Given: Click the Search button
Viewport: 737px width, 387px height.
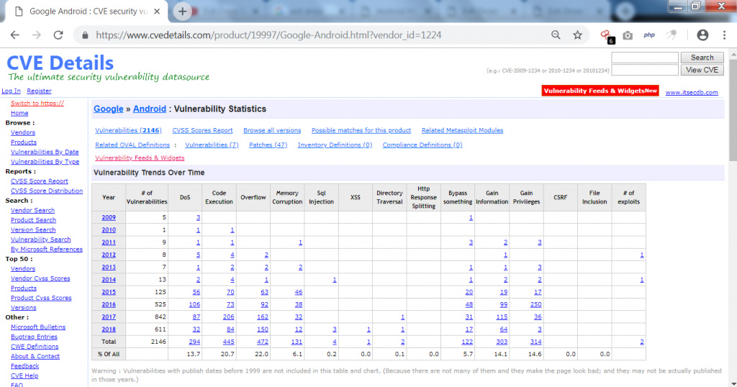Looking at the screenshot, I should [x=702, y=58].
